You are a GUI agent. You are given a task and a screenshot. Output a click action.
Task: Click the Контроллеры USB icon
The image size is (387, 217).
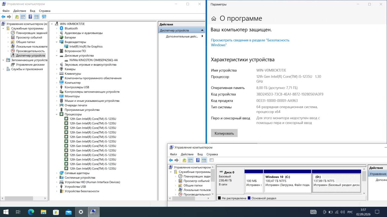61,87
